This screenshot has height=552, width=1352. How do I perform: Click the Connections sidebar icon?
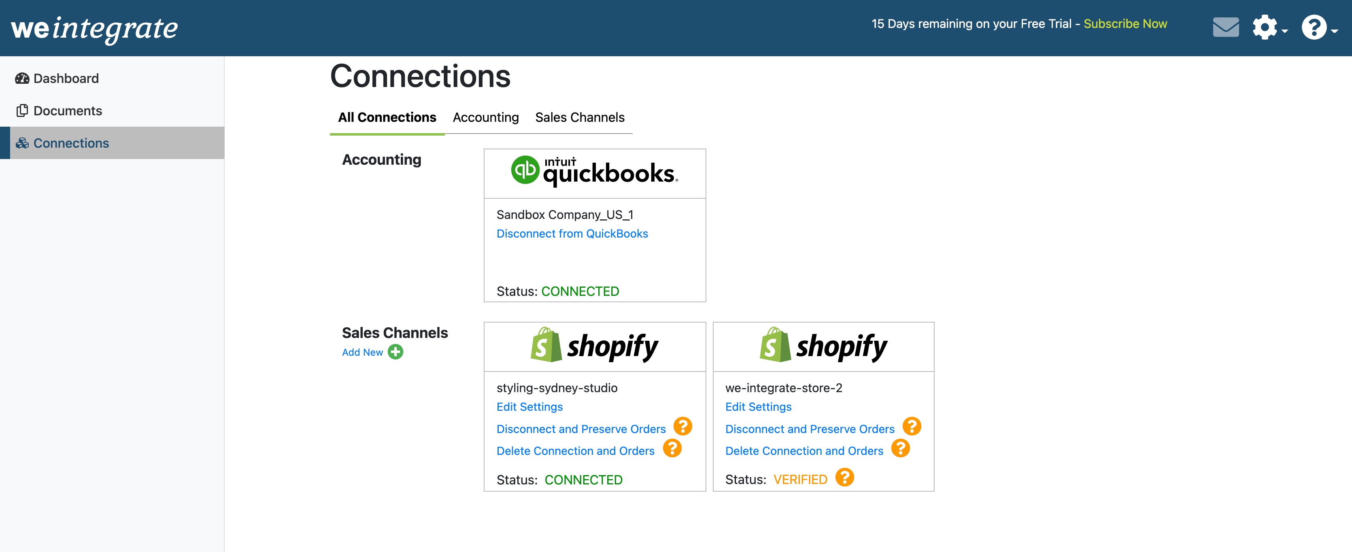23,143
